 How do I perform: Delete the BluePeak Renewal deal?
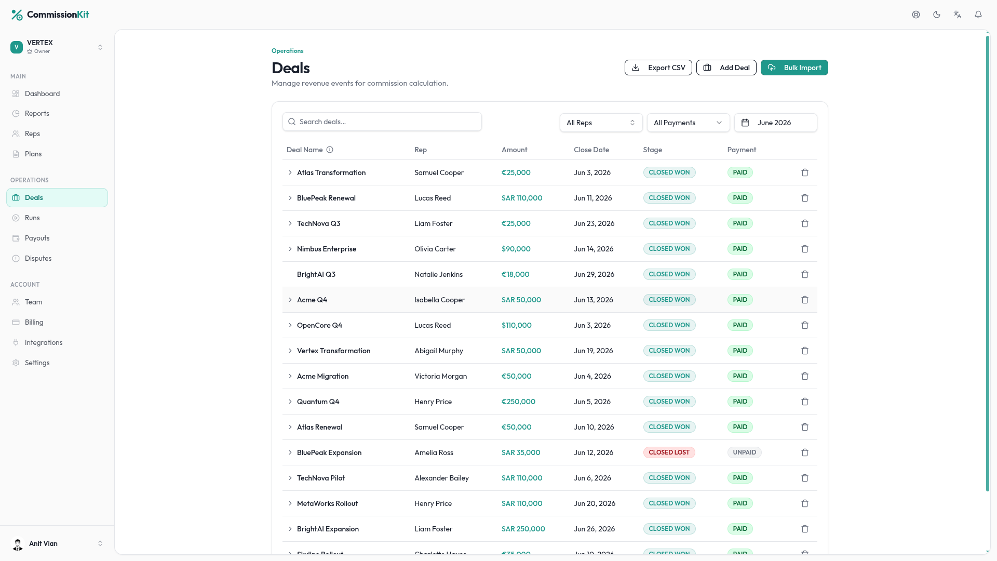click(x=805, y=198)
